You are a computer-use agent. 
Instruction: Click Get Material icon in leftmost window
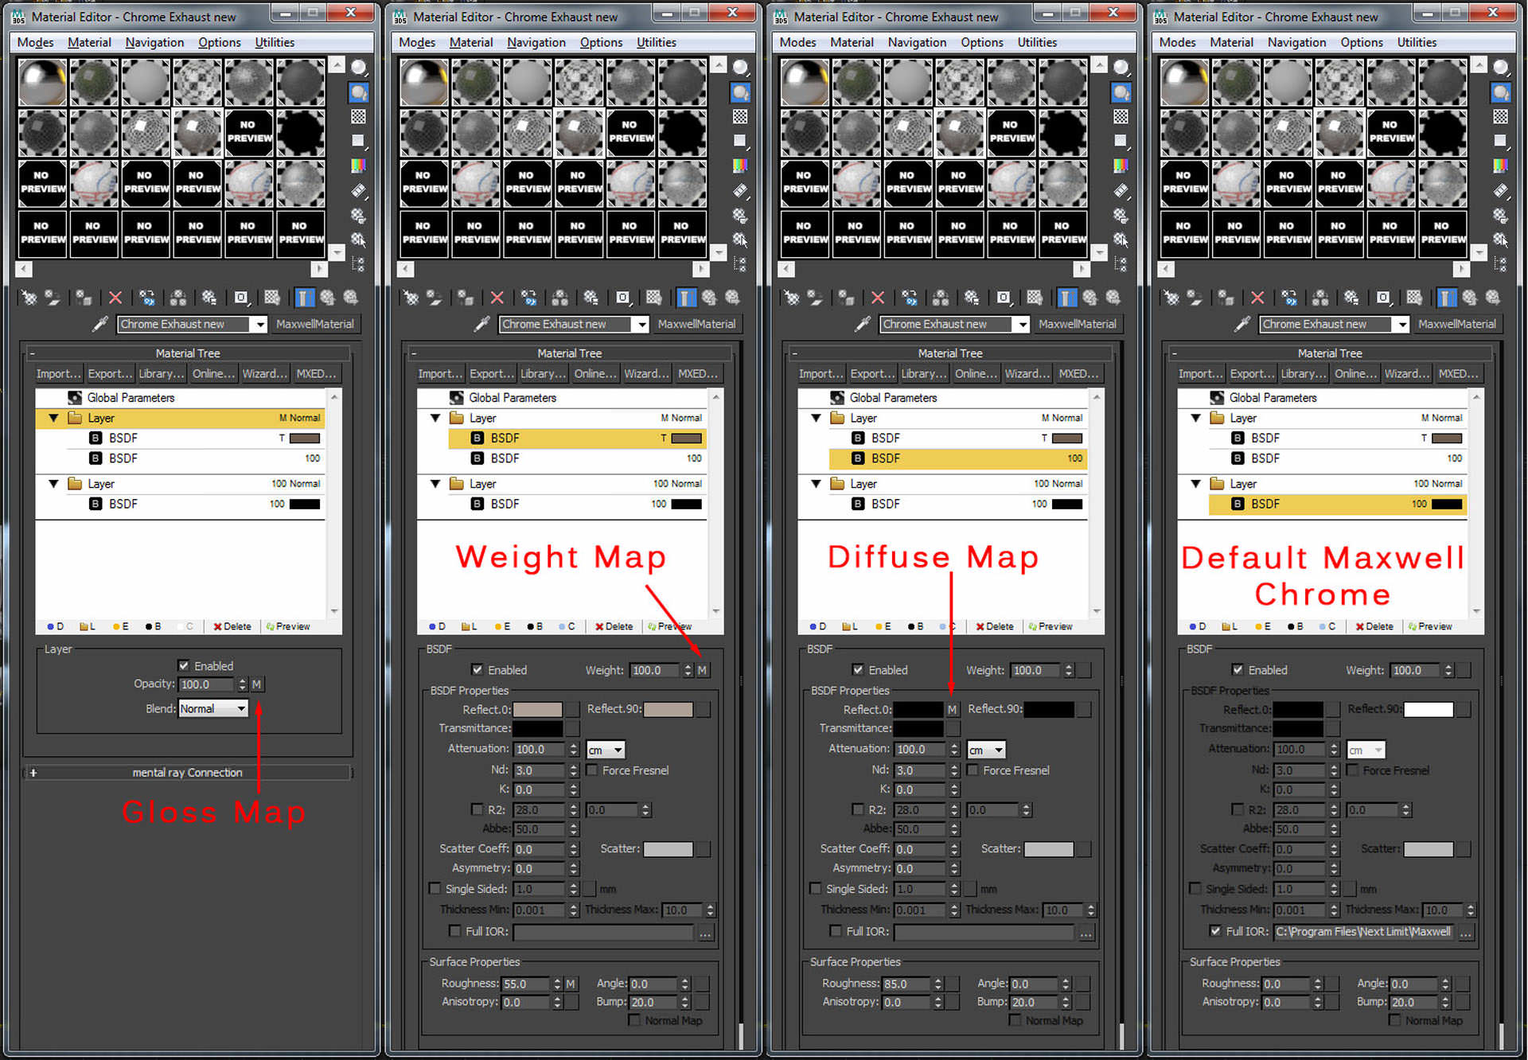[29, 298]
